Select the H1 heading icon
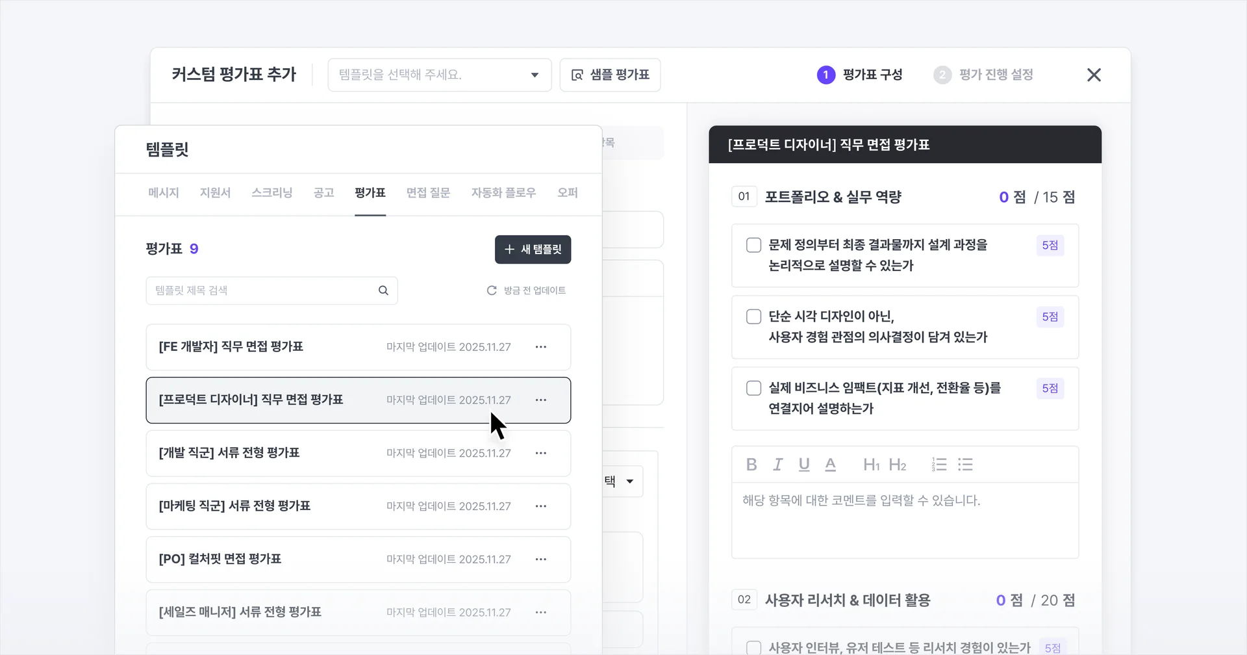This screenshot has height=655, width=1247. tap(871, 464)
